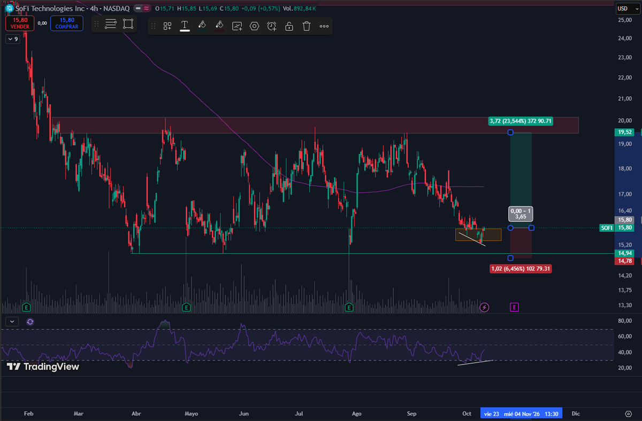642x421 pixels.
Task: Click the purple RSI indicator circular icon
Action: (x=30, y=322)
